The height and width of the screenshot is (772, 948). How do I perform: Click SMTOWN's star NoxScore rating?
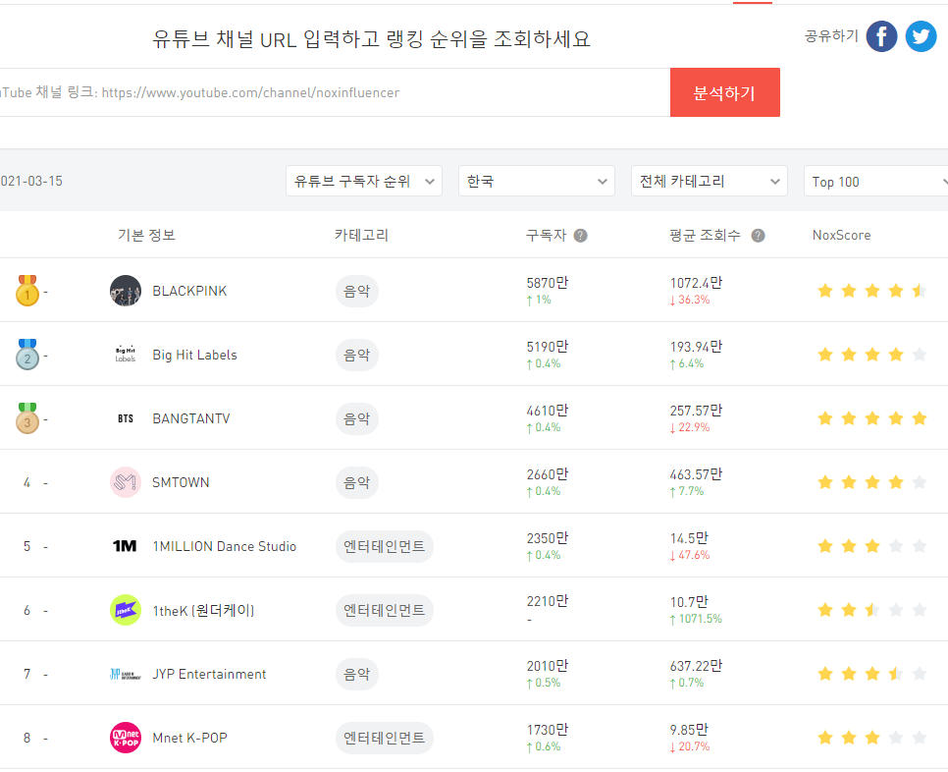(871, 482)
